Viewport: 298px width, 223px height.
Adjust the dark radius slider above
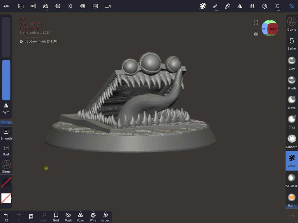pos(6,37)
